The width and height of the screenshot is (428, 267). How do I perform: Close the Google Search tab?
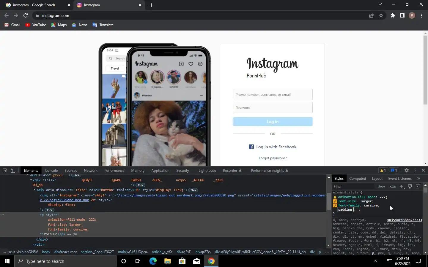pos(69,5)
